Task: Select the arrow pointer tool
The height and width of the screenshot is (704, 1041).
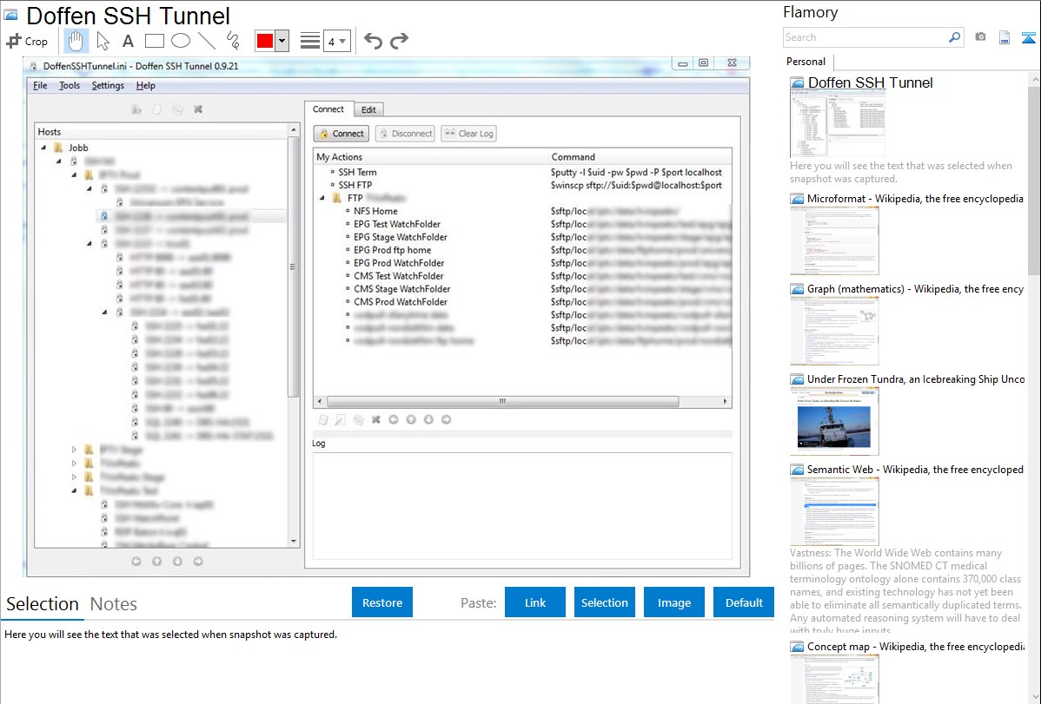Action: [x=103, y=41]
